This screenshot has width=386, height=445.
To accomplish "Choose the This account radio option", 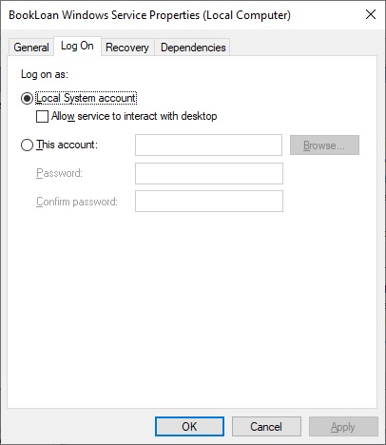I will click(27, 145).
